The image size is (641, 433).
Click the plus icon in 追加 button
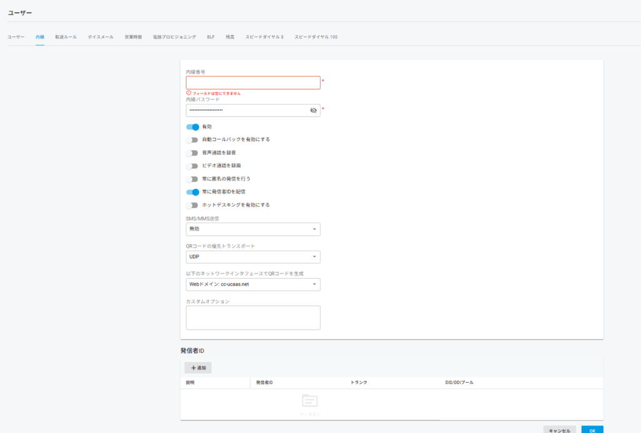click(193, 368)
